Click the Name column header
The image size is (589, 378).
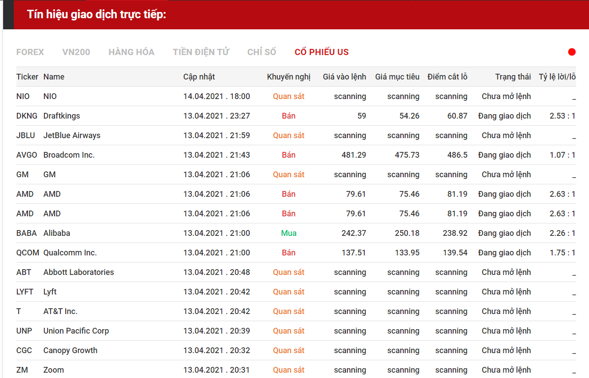54,77
